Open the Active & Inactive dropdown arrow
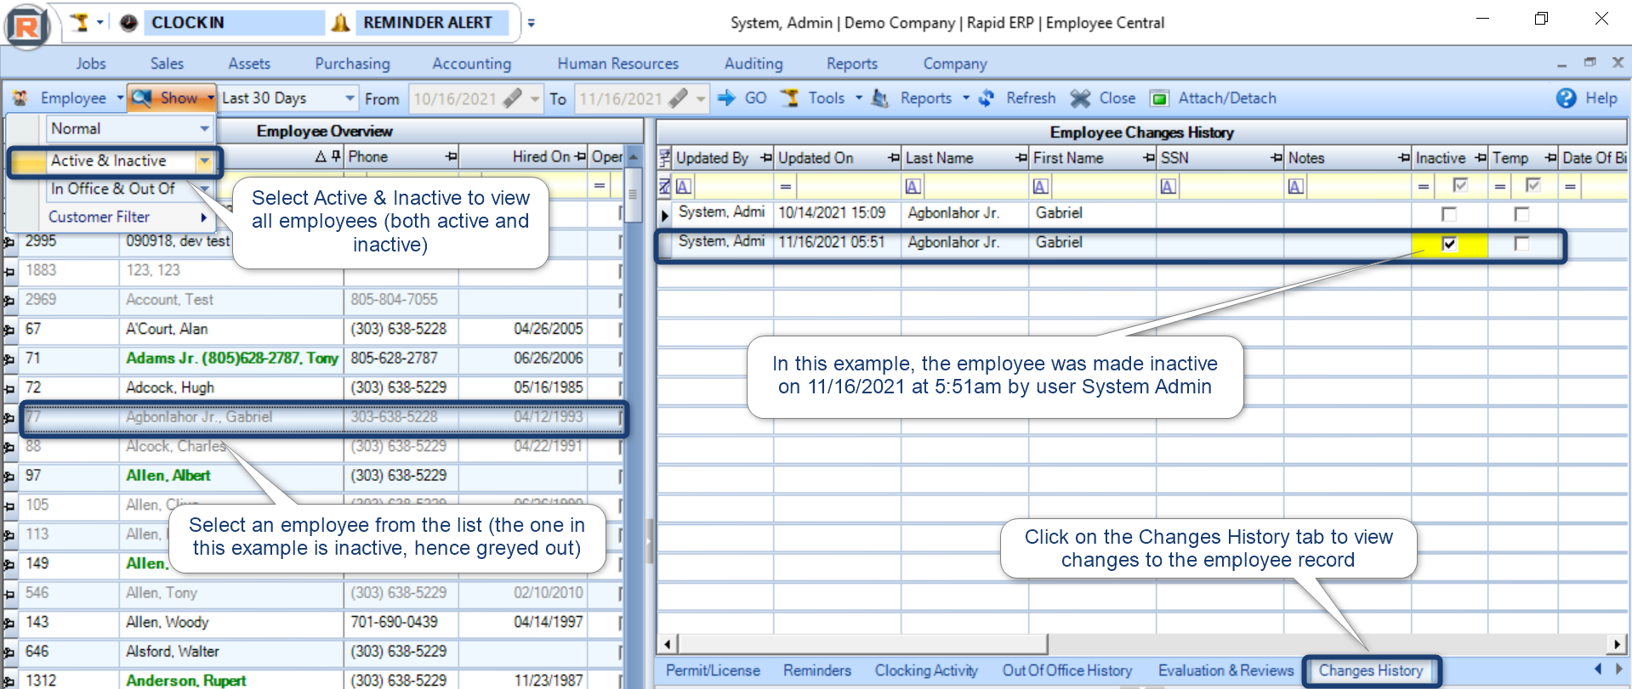The height and width of the screenshot is (689, 1632). pos(204,161)
